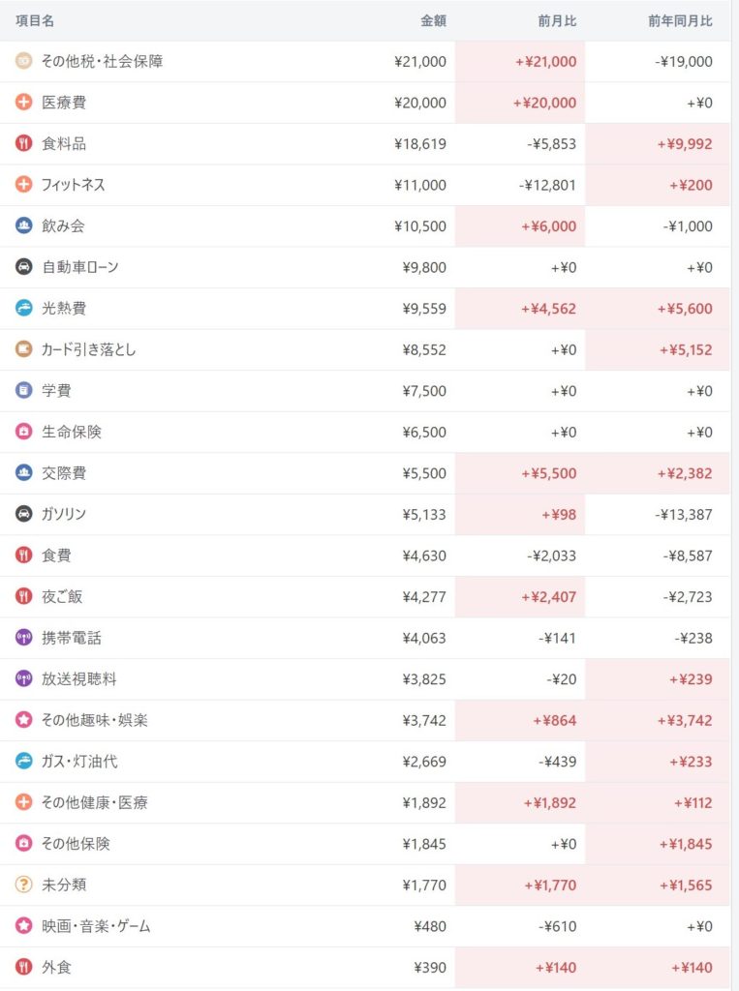
Task: Click the その他趣味・娯楽 star icon
Action: (24, 720)
